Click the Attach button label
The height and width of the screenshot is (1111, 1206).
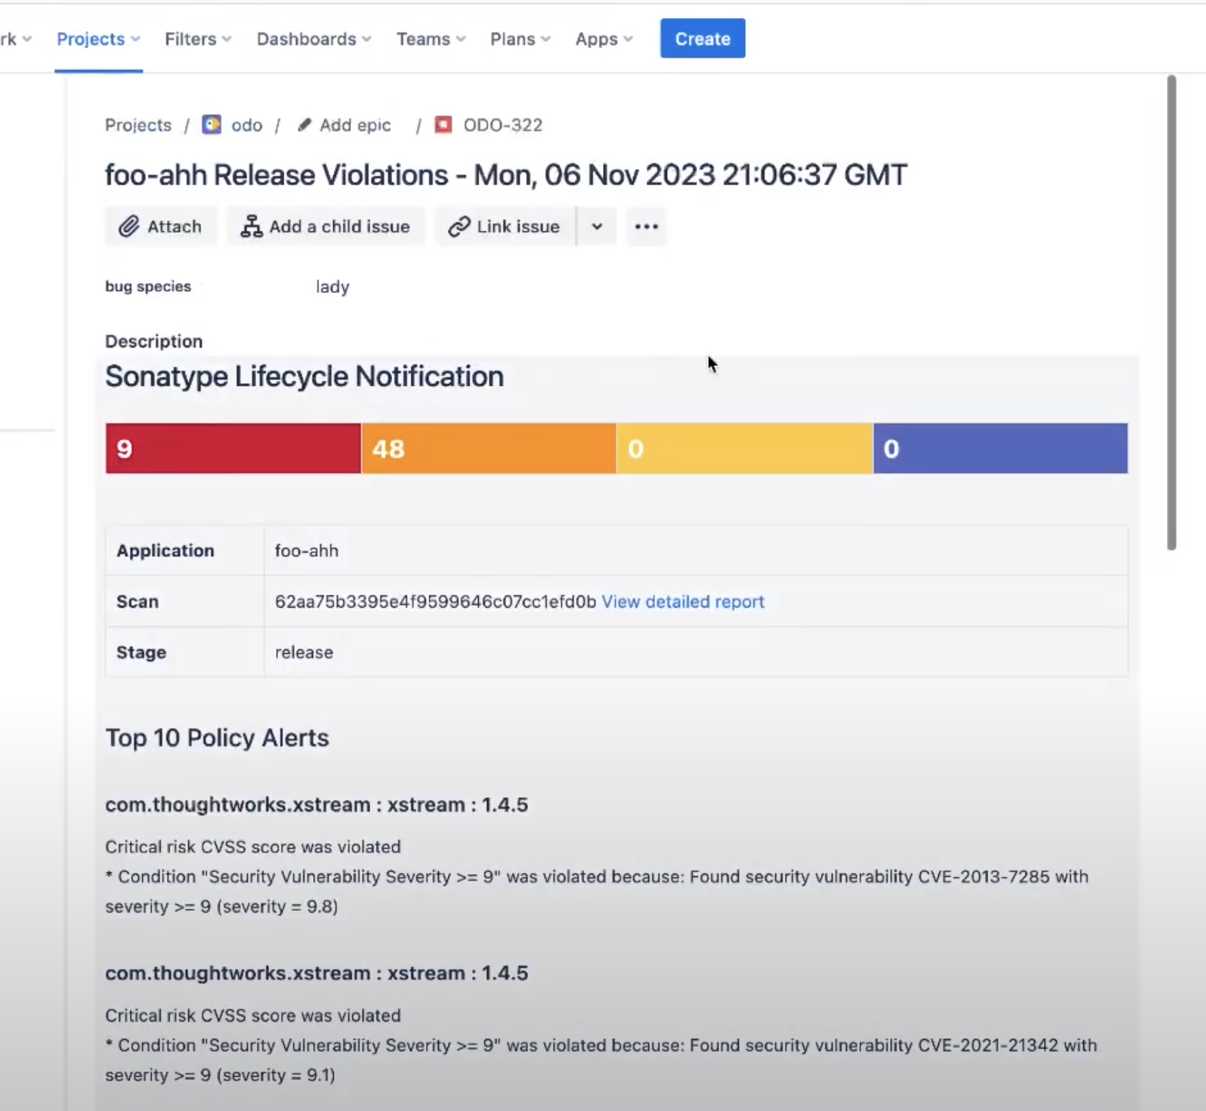pos(174,227)
